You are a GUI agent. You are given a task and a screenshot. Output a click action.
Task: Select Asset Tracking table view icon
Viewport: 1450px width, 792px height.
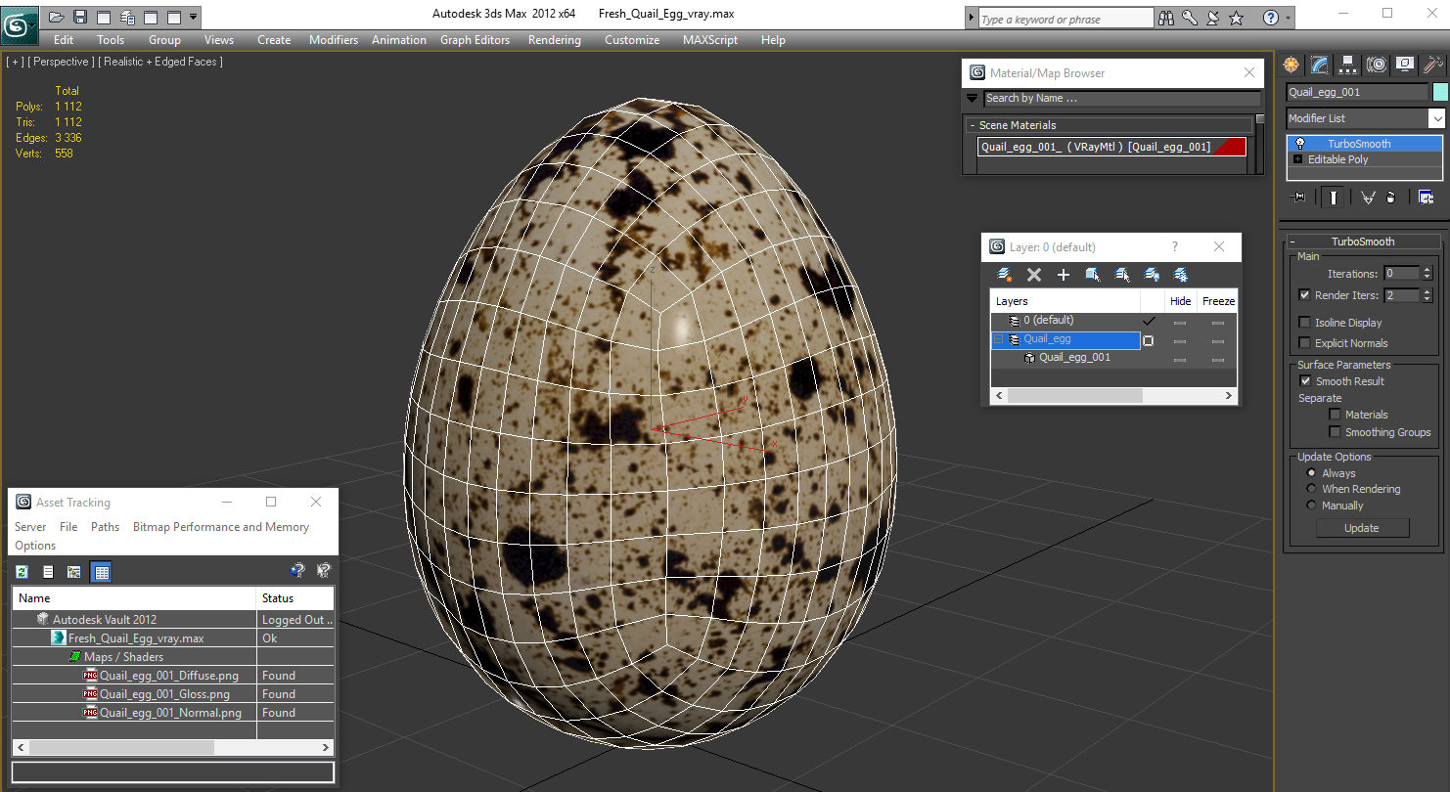[x=101, y=572]
